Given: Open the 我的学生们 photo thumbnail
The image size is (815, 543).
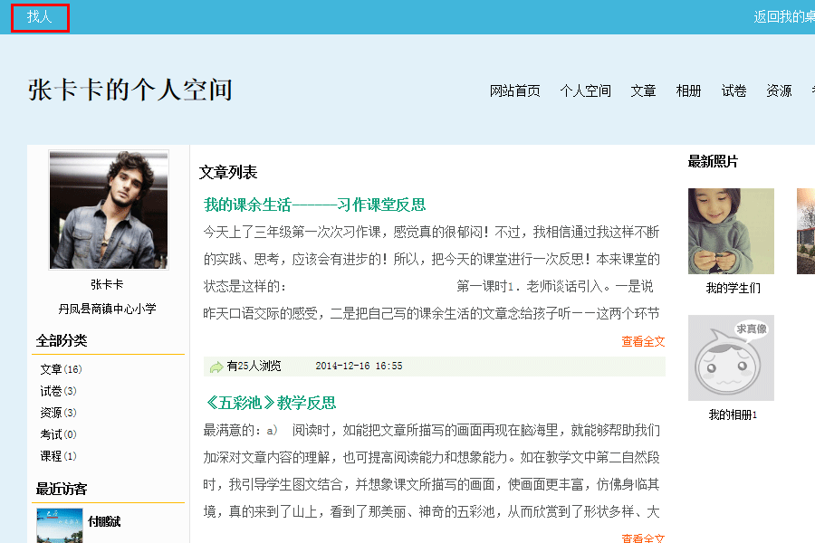Looking at the screenshot, I should pyautogui.click(x=731, y=231).
